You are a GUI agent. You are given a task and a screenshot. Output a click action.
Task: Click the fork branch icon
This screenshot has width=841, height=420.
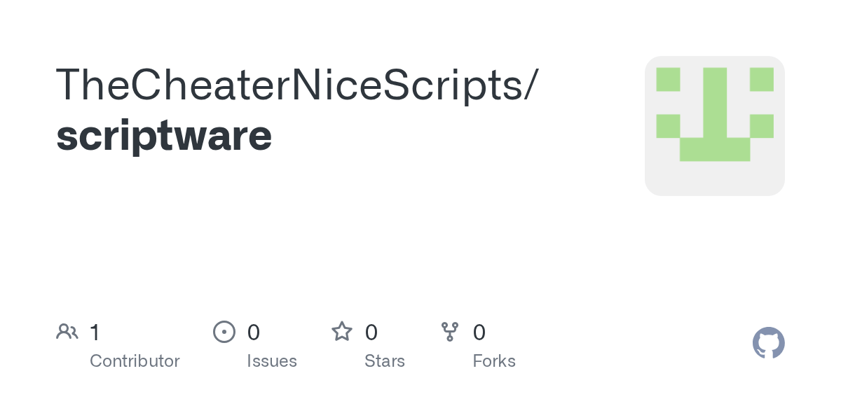[x=450, y=332]
